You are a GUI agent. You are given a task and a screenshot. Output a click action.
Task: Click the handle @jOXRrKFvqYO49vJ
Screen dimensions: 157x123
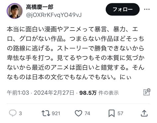click(x=54, y=15)
